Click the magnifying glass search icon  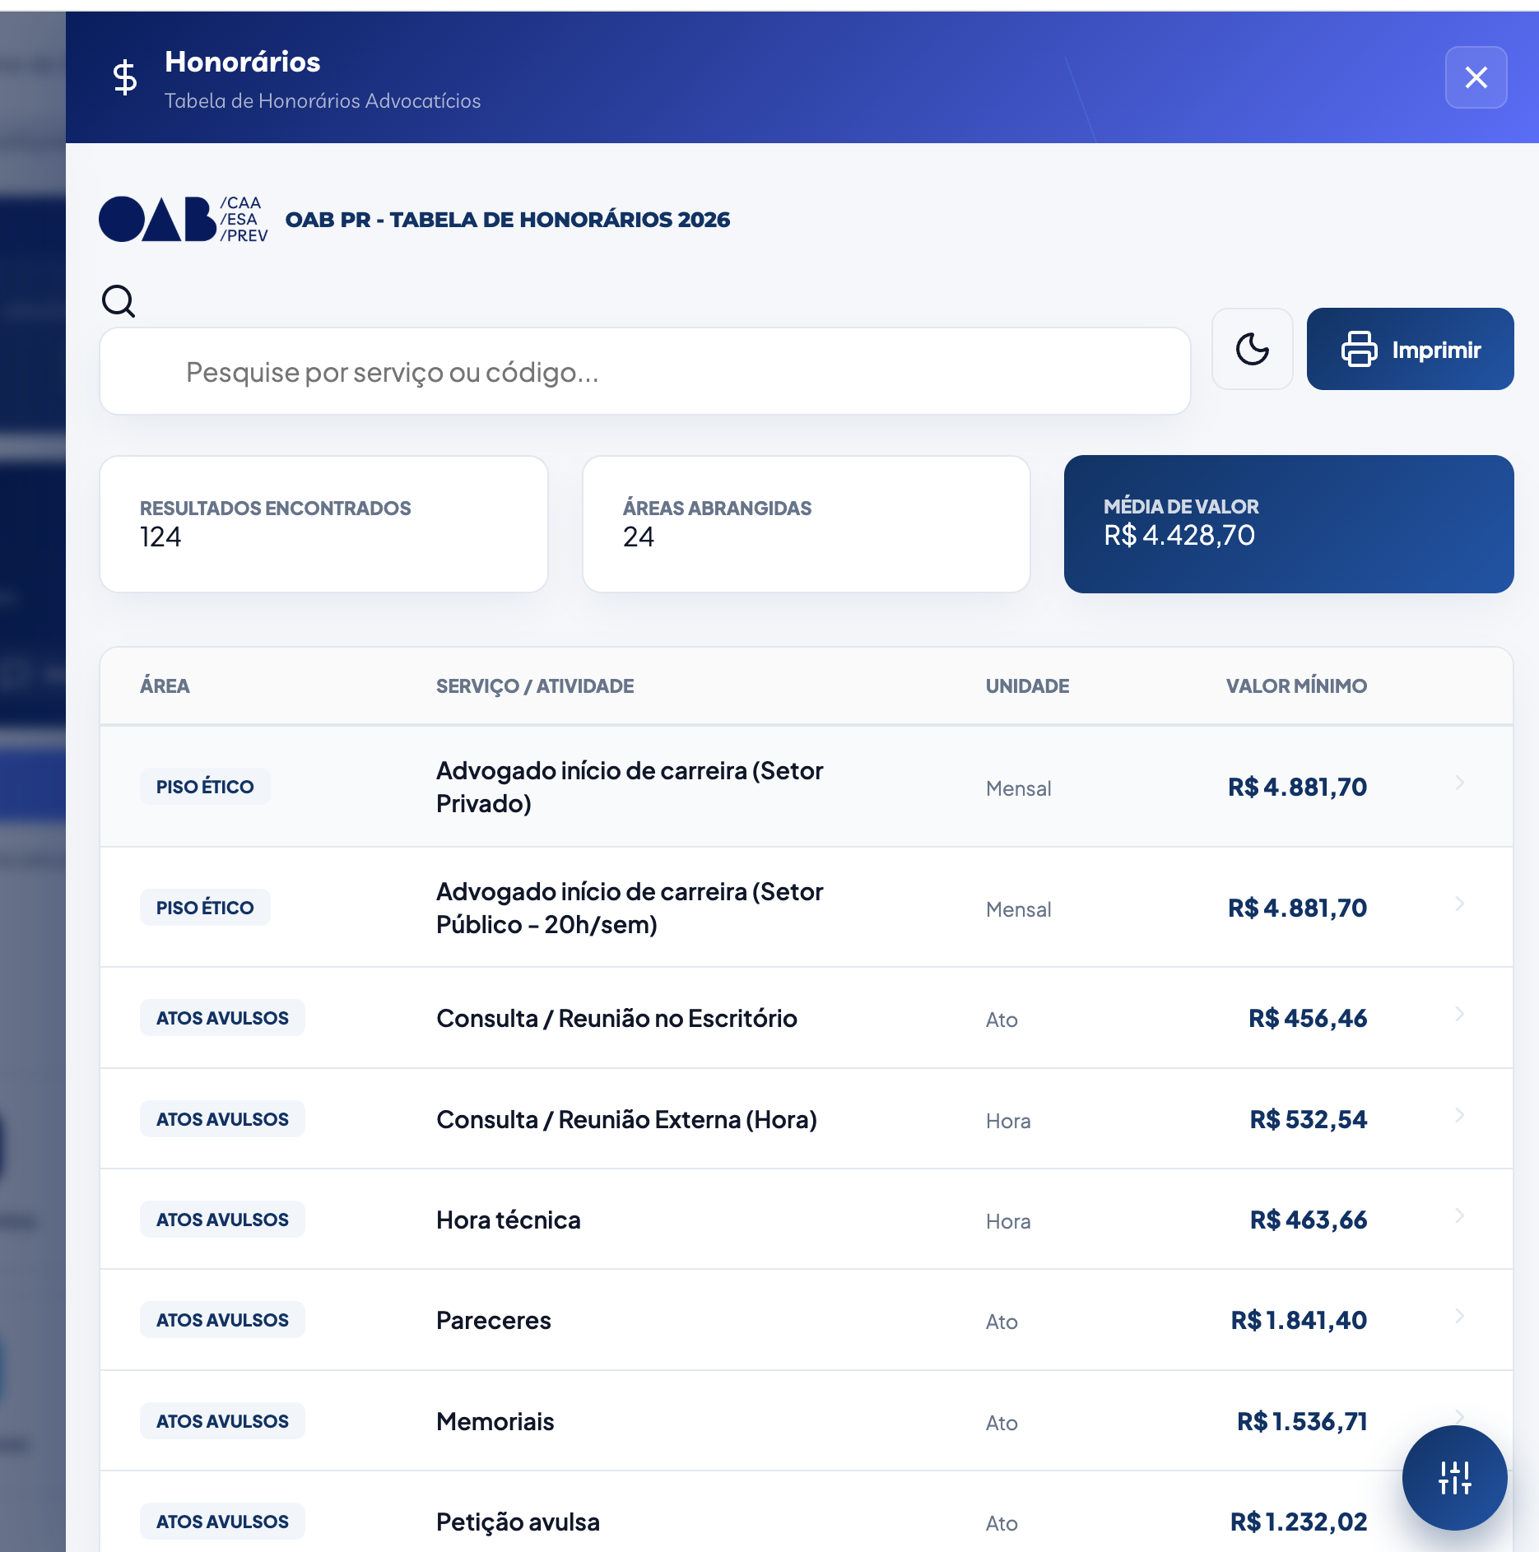coord(119,301)
